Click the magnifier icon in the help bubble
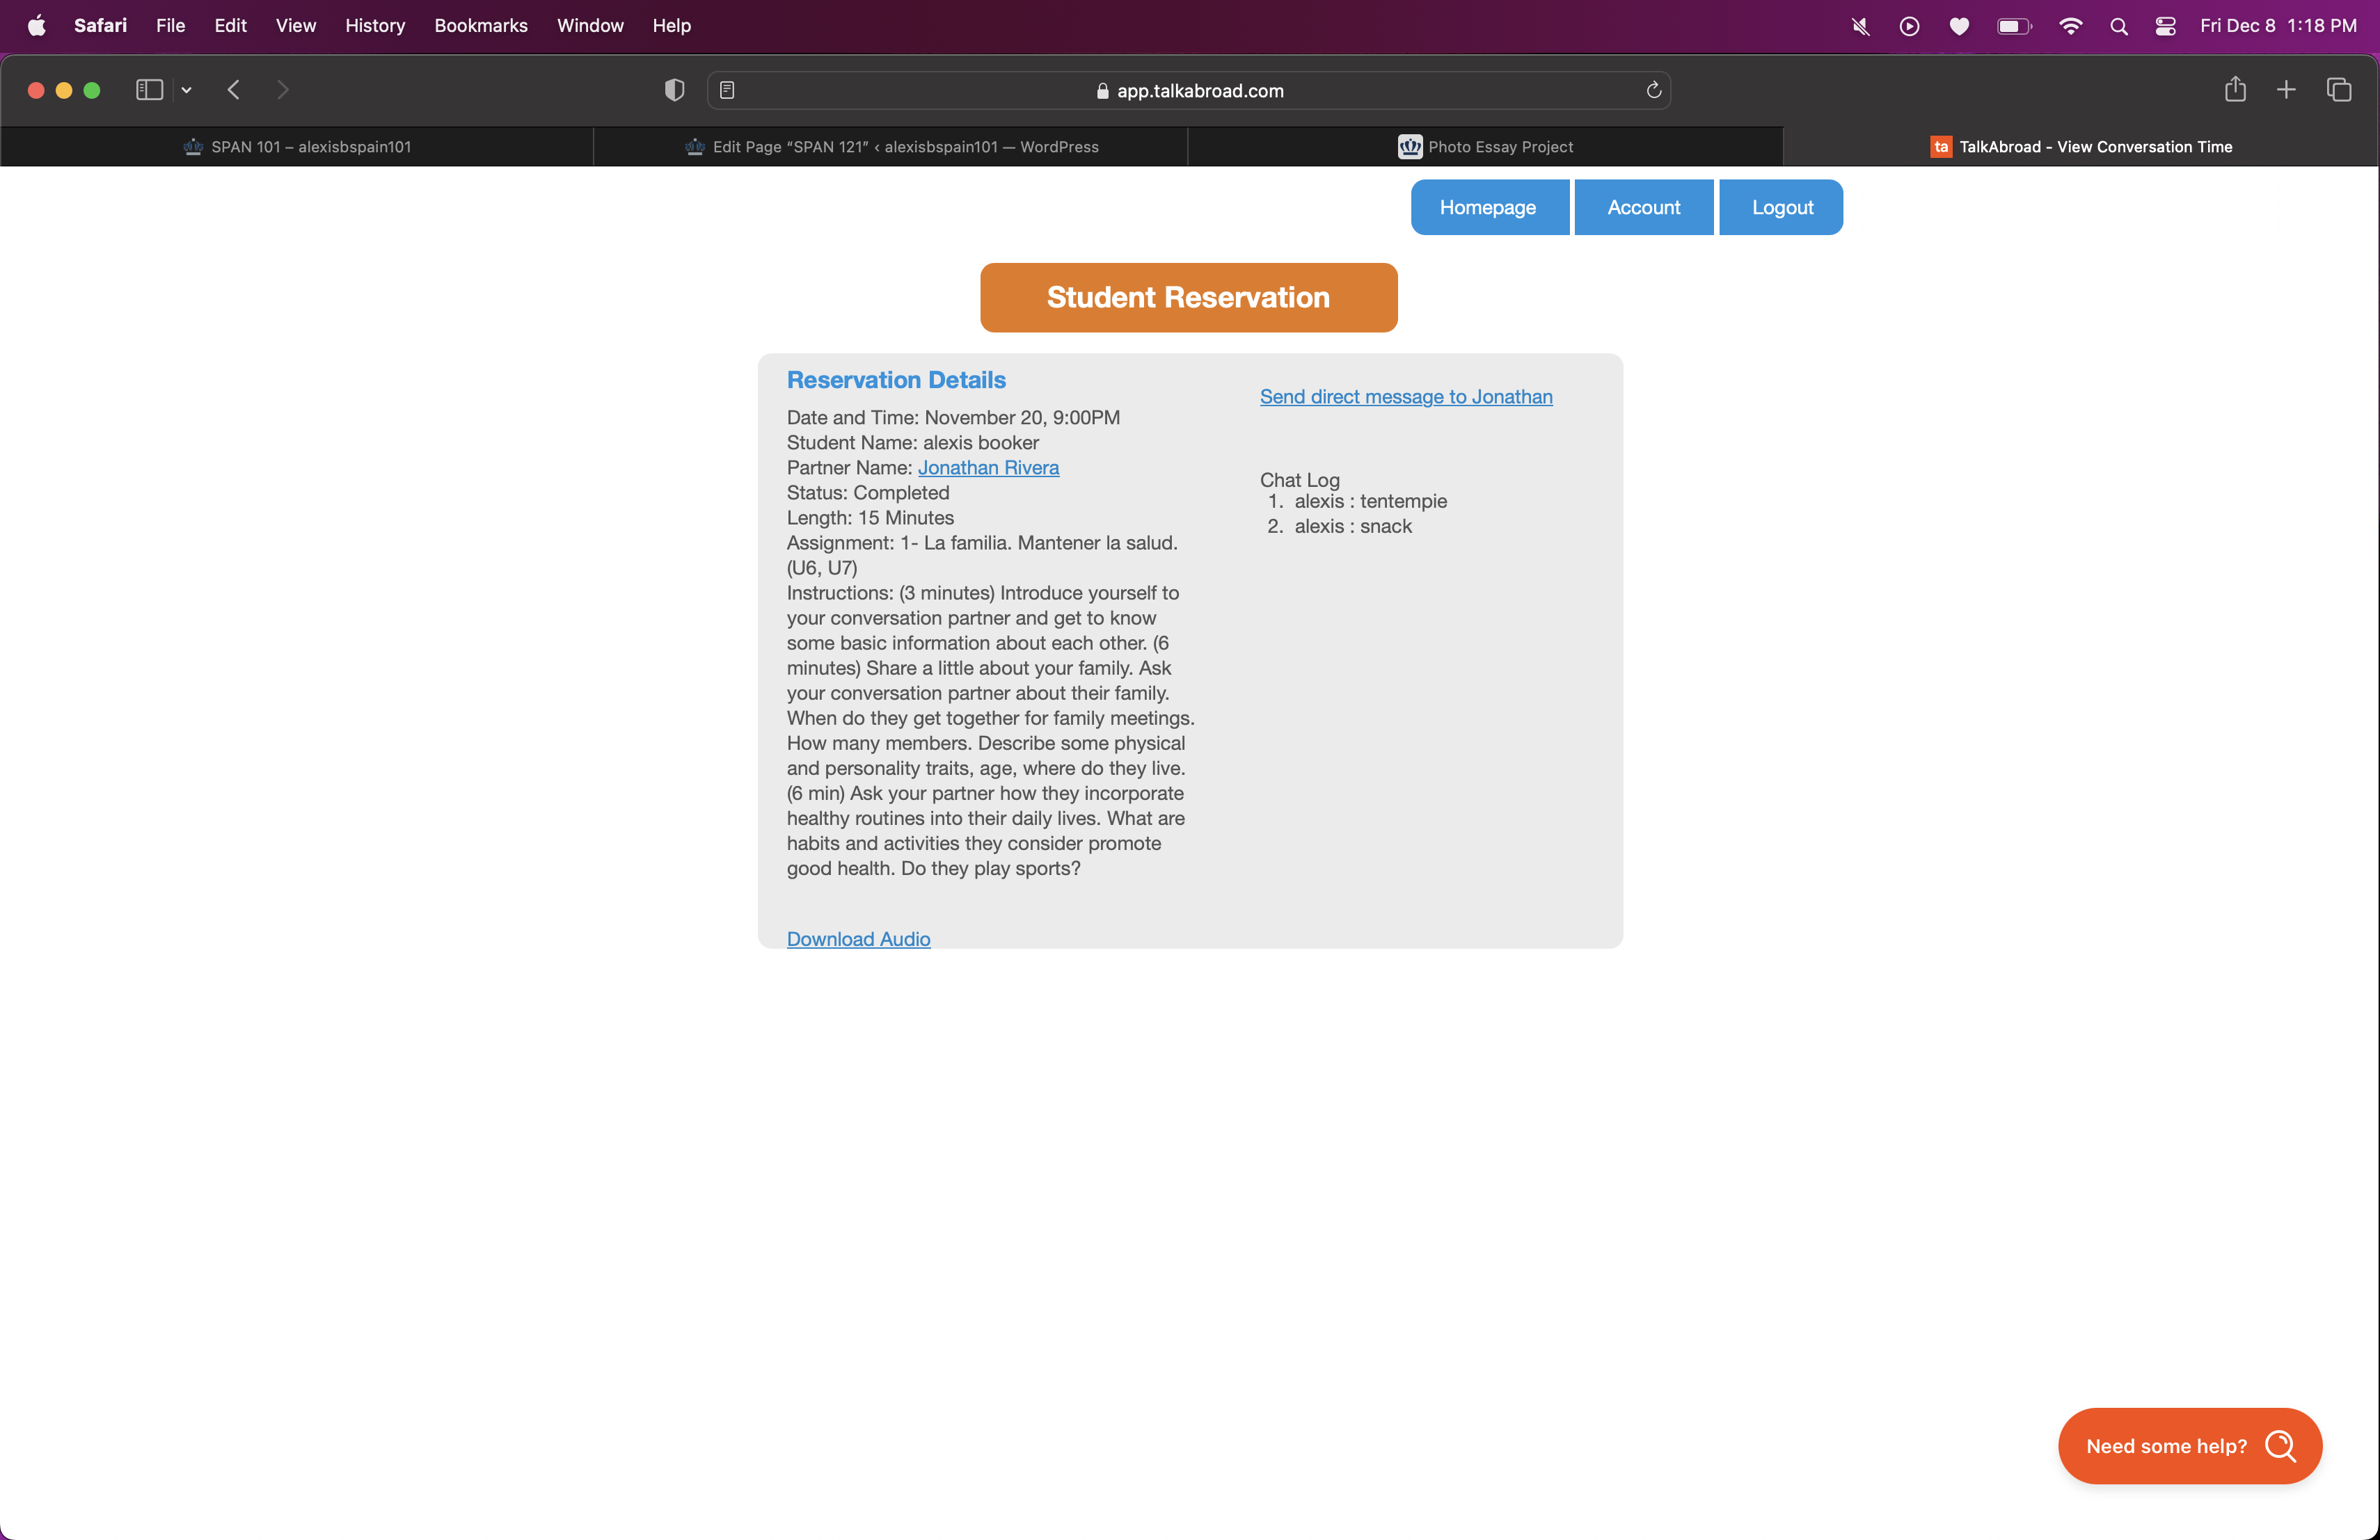Viewport: 2380px width, 1540px height. [x=2280, y=1445]
